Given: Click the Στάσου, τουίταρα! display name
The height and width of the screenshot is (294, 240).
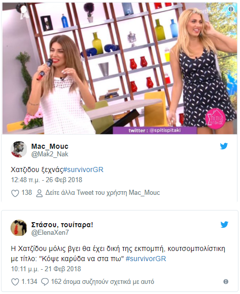Looking at the screenshot, I should tap(62, 225).
